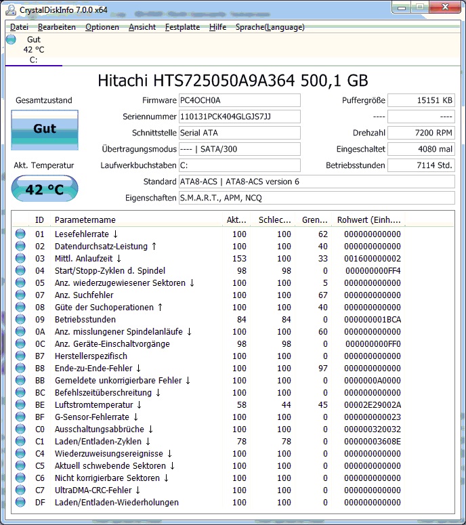466x525 pixels.
Task: Click status orb for Ende-zu-Ende-Fehler row
Action: point(20,368)
